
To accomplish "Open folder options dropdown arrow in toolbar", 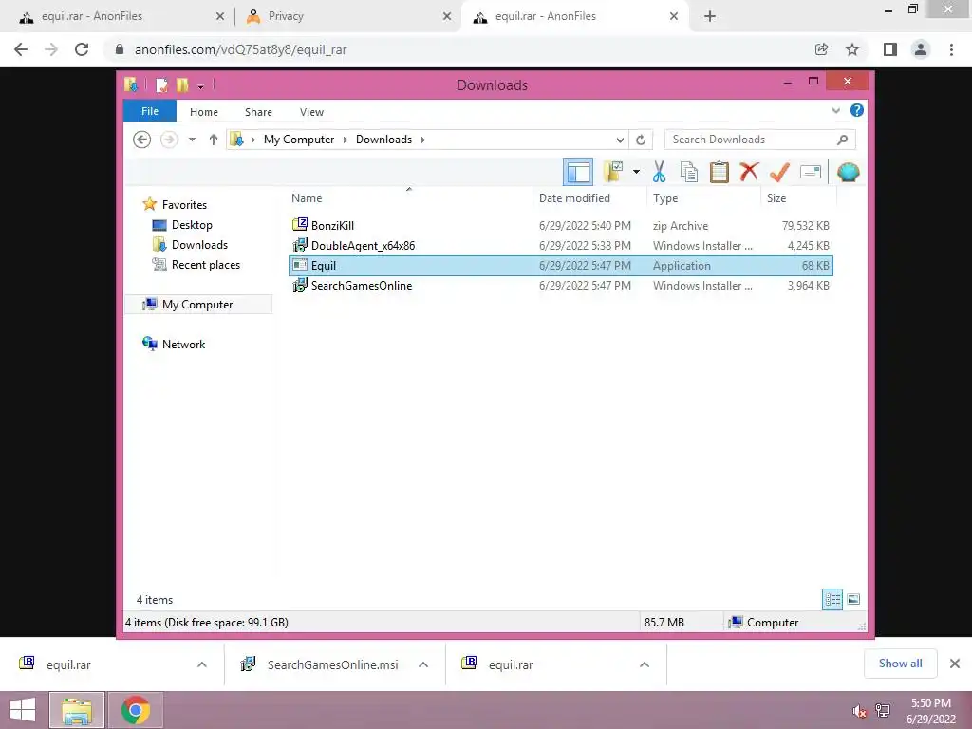I will tap(637, 172).
